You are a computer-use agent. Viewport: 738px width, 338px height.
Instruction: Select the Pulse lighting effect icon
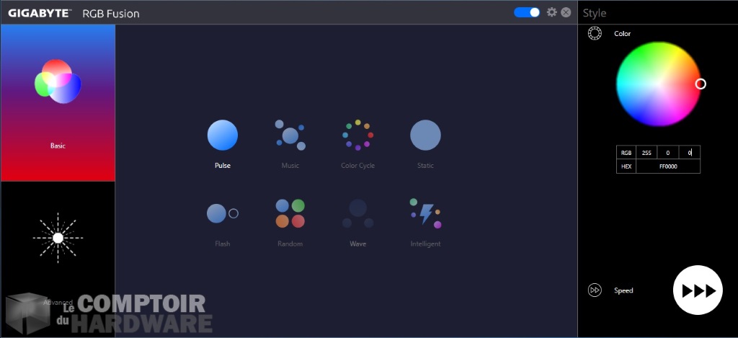pyautogui.click(x=223, y=135)
